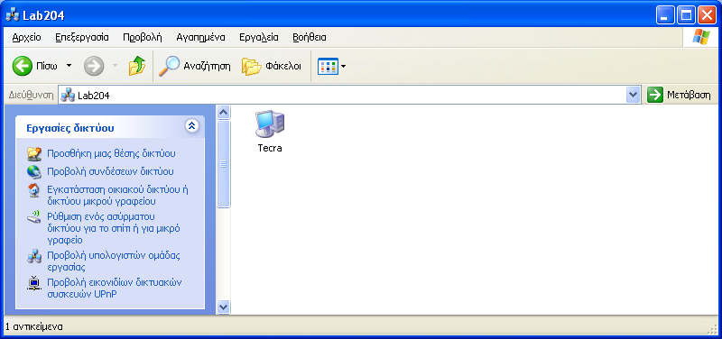The image size is (722, 339).
Task: Open the Επεξεργασία menu
Action: click(x=82, y=38)
